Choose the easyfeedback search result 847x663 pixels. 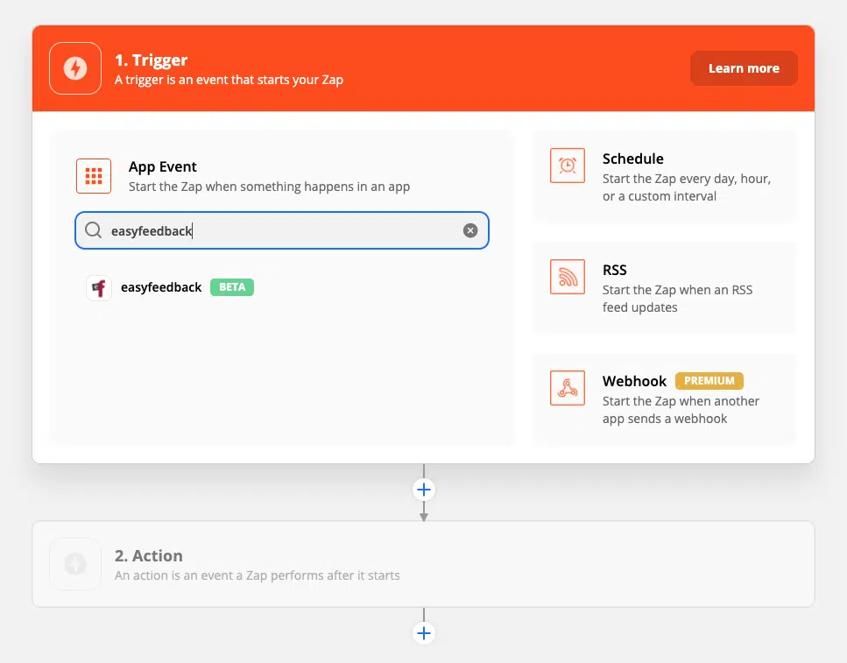tap(170, 287)
